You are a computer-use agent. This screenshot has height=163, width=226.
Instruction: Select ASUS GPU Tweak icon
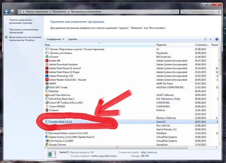(x=47, y=87)
